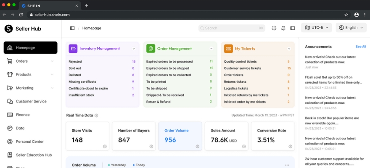Open the Order Volume chart more options
Screen dimensions: 370x168
[x=287, y=165]
